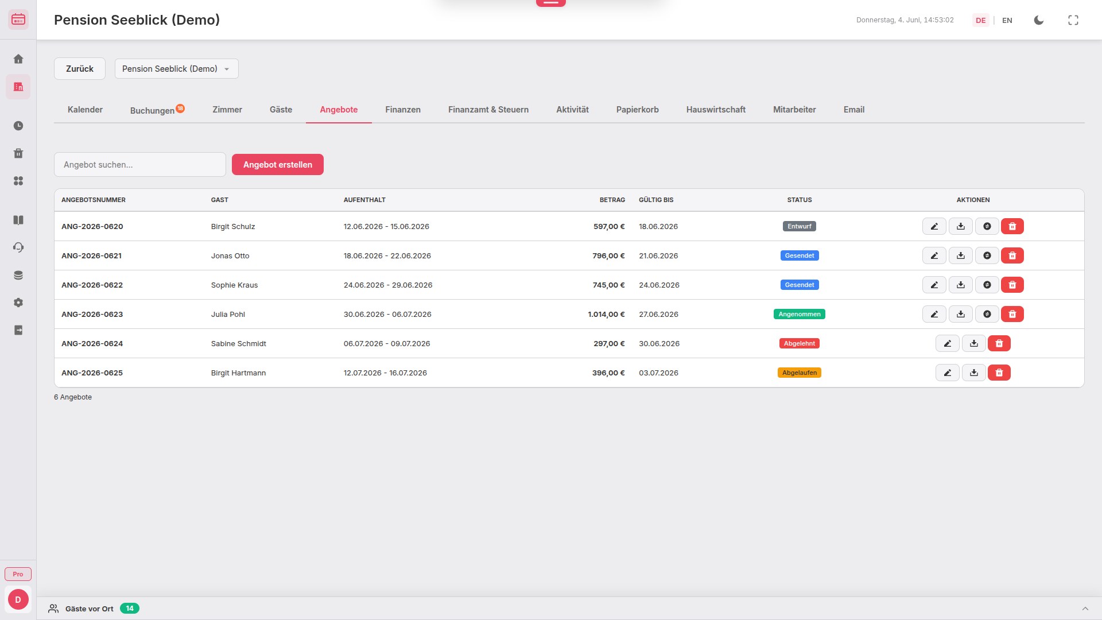Edit offer ANG-2026-0623
The height and width of the screenshot is (620, 1102).
point(934,314)
